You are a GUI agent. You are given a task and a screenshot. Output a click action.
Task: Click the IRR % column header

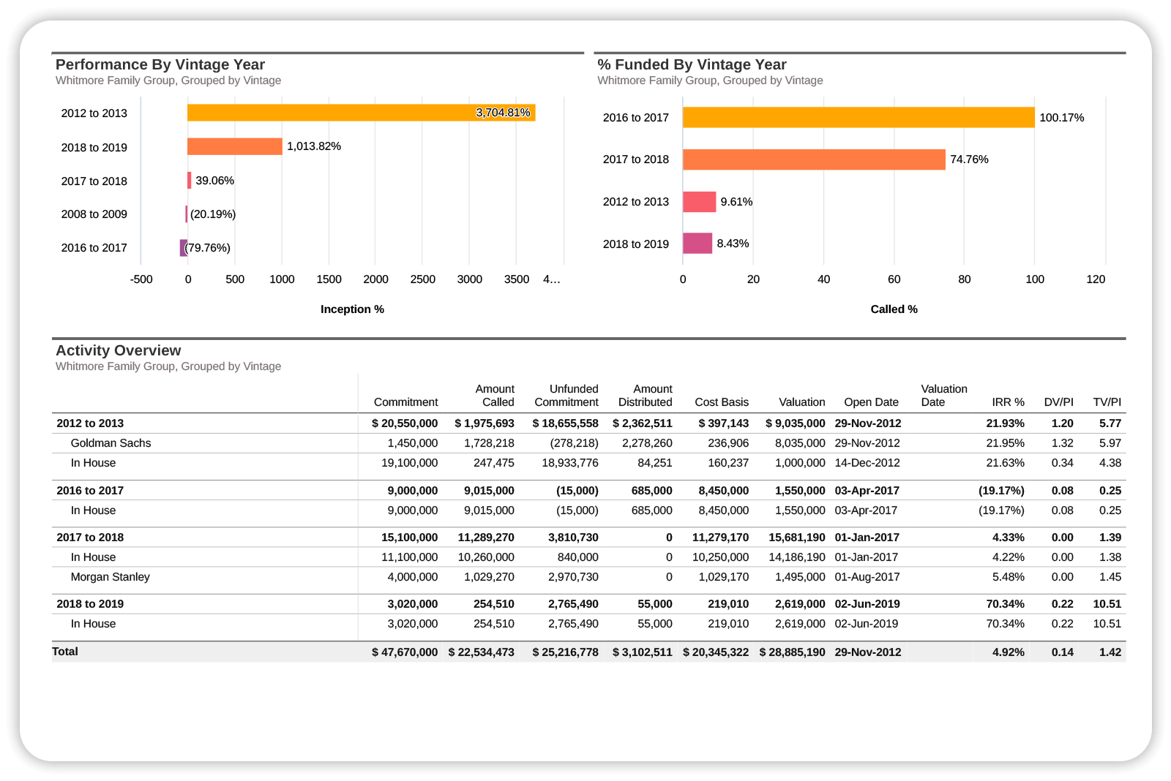[x=1008, y=402]
